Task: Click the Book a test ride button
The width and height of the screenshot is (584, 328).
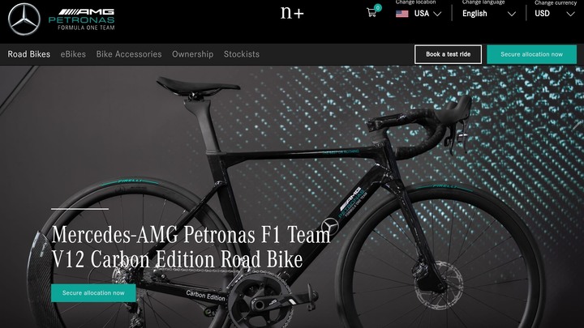Action: (448, 54)
